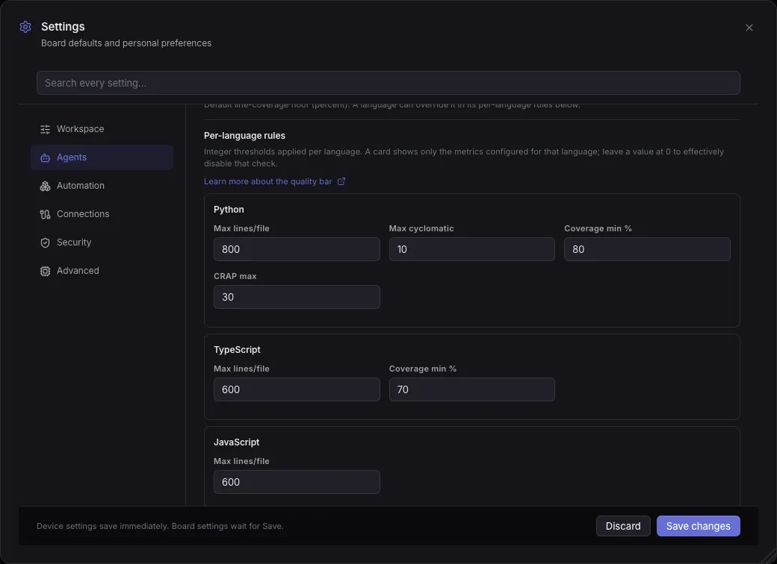This screenshot has height=564, width=777.
Task: Click the external-link icon beside quality bar link
Action: (341, 181)
